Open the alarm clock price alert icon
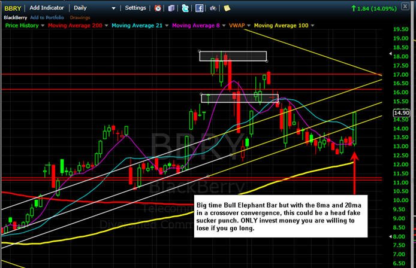 (x=158, y=8)
